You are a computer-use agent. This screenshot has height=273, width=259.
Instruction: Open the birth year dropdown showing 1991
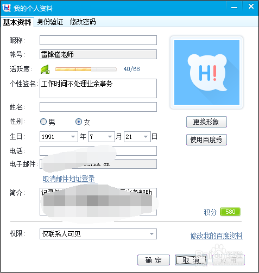tap(59, 137)
